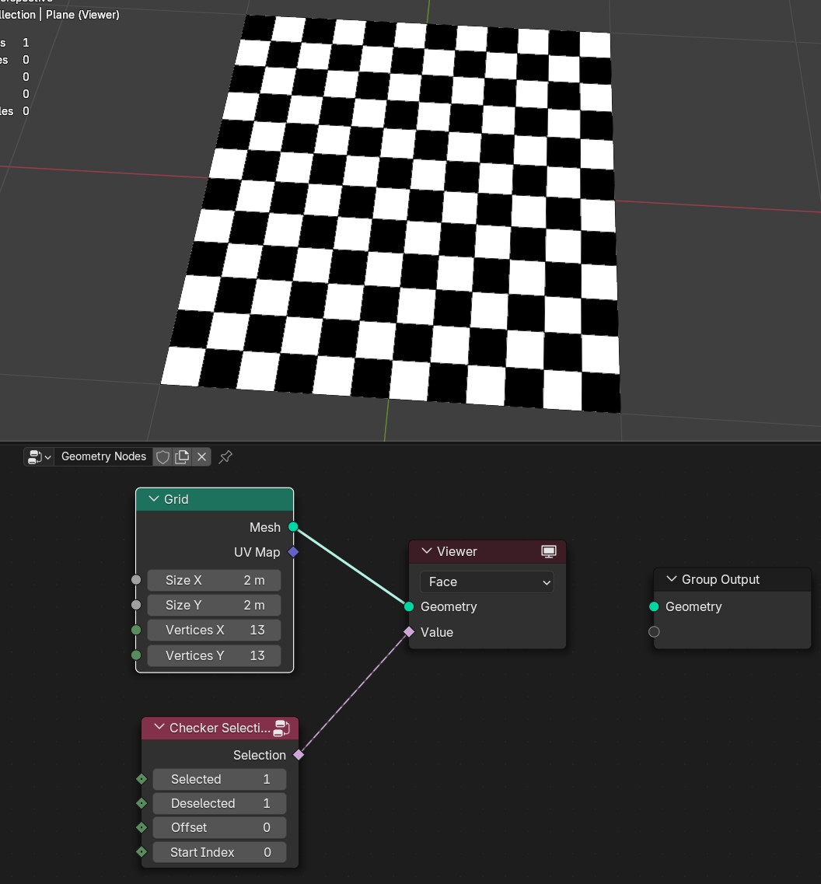This screenshot has height=884, width=821.
Task: Toggle the pin node tree icon
Action: [x=225, y=456]
